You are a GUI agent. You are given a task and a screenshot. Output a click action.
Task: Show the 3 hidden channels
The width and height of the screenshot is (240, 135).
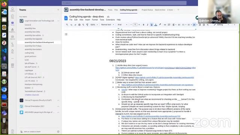coord(32,95)
